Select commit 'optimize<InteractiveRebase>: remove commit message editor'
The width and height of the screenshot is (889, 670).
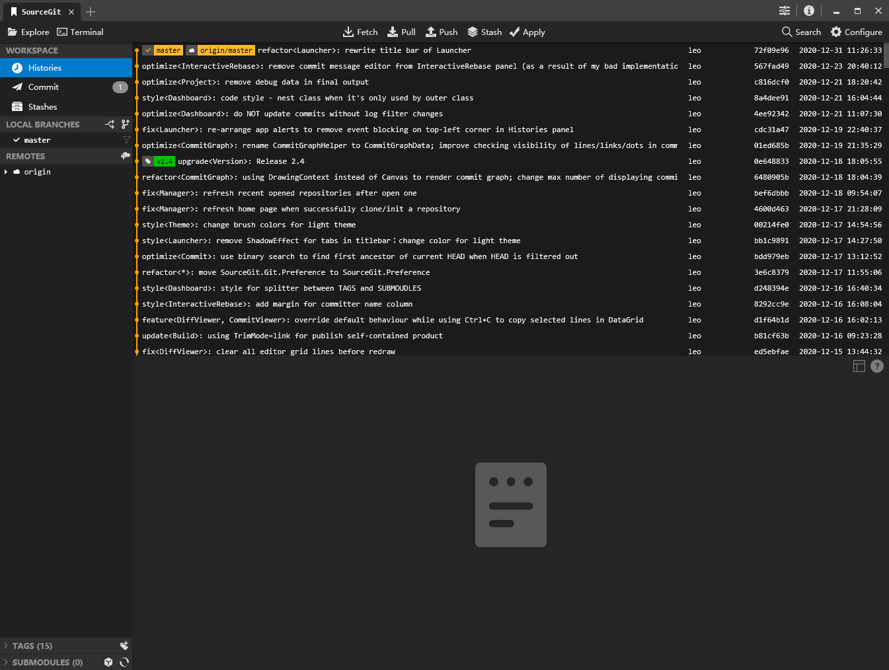tap(509, 66)
